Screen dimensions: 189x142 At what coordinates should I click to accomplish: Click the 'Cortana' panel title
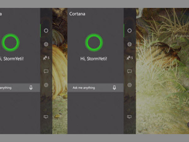[77, 14]
